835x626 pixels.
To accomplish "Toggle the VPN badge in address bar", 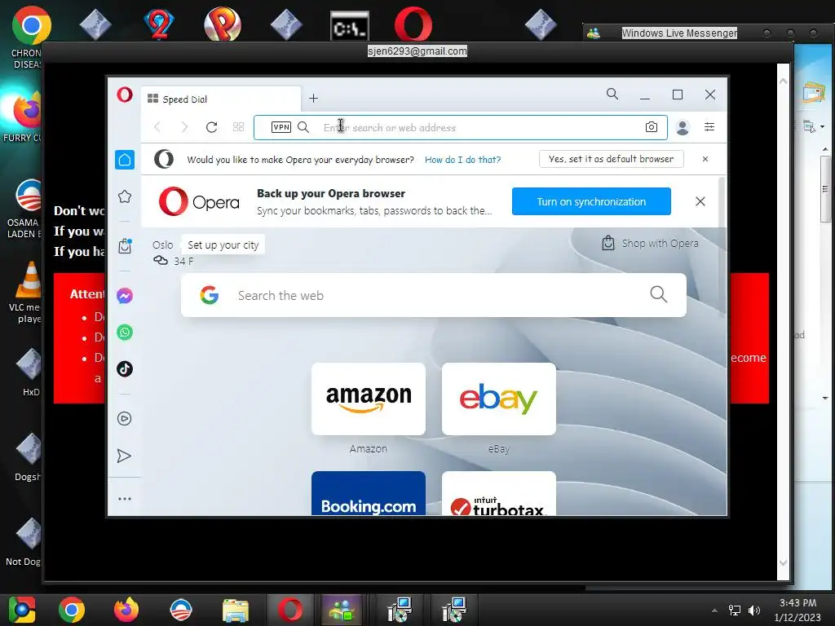I will tap(281, 127).
